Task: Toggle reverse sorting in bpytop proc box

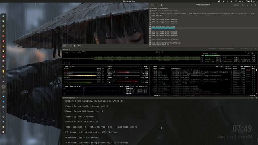Action: [x=229, y=66]
